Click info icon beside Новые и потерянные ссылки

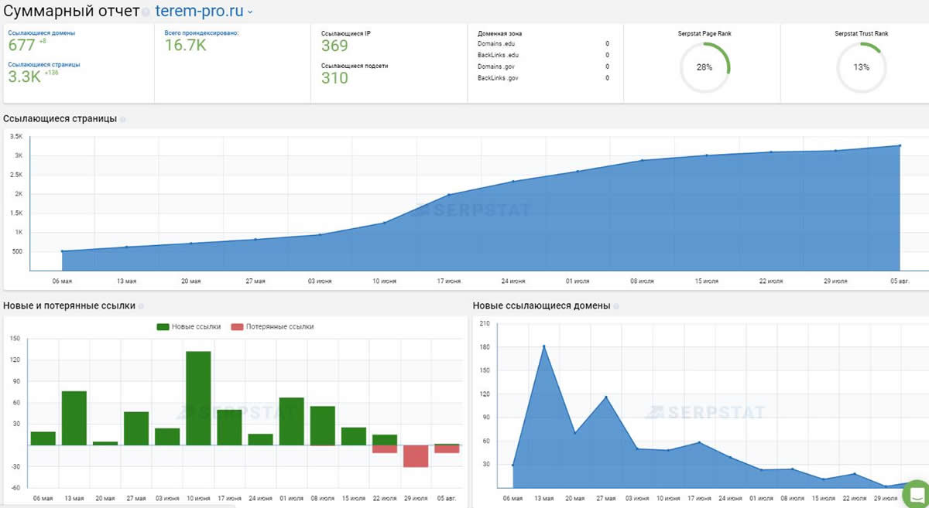coord(141,306)
